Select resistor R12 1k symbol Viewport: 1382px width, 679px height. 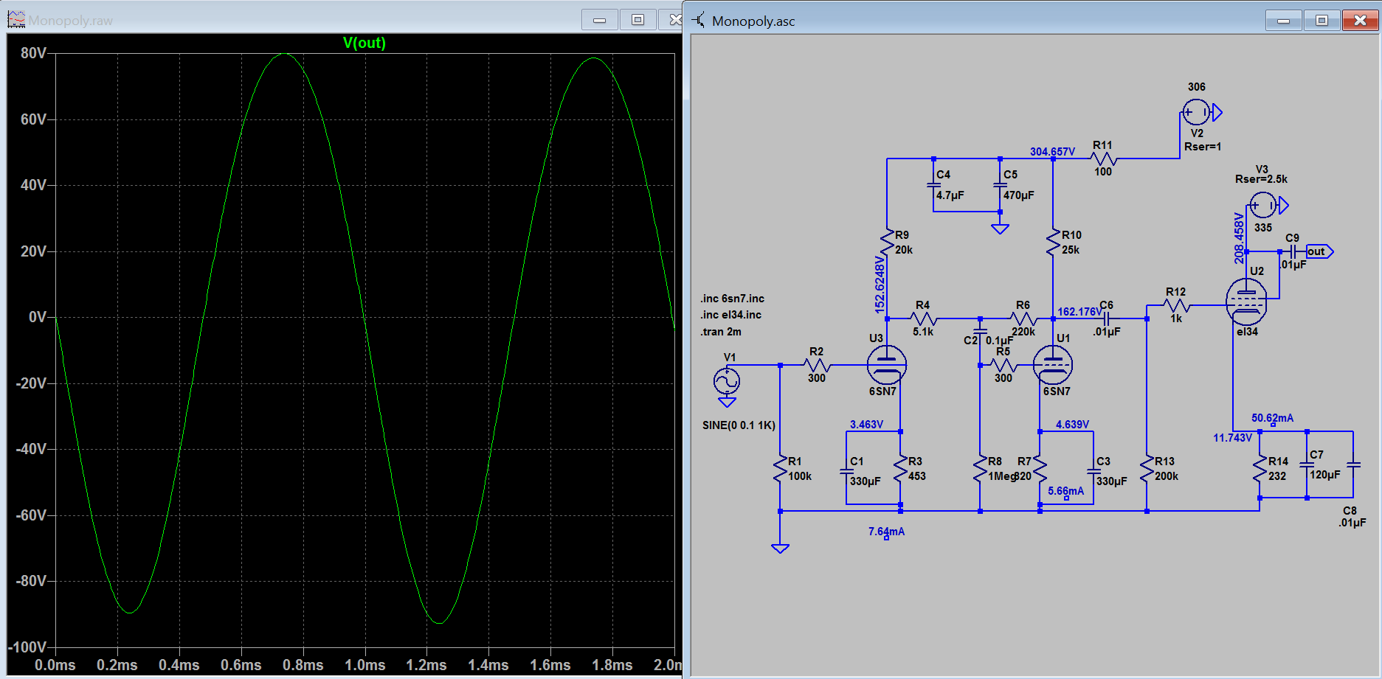[x=1175, y=305]
